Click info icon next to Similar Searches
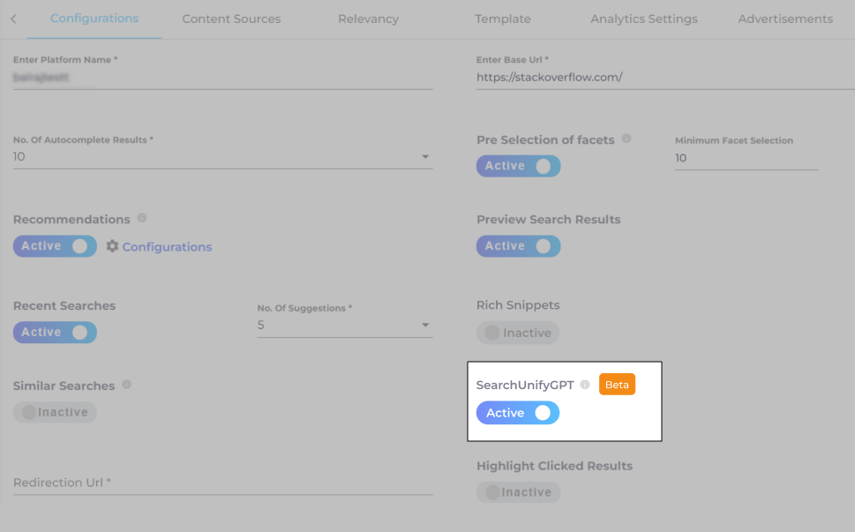The height and width of the screenshot is (532, 855). [127, 386]
